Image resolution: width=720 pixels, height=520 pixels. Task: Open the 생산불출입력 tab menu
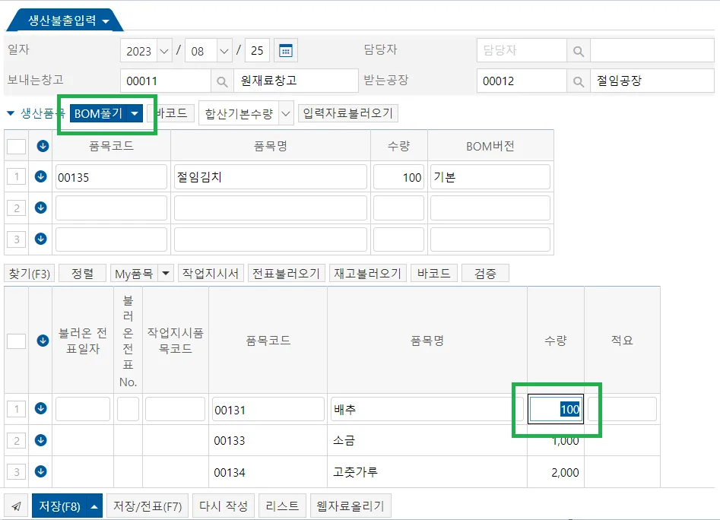pos(106,21)
